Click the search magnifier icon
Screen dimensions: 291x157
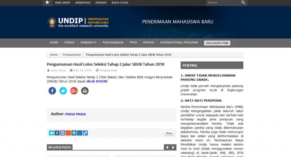(243, 3)
